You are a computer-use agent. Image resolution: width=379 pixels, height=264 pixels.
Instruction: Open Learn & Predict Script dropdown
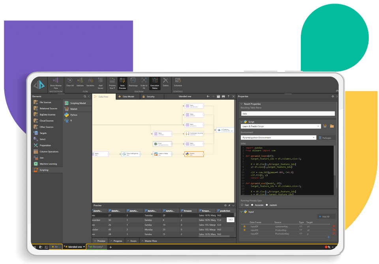(x=281, y=126)
